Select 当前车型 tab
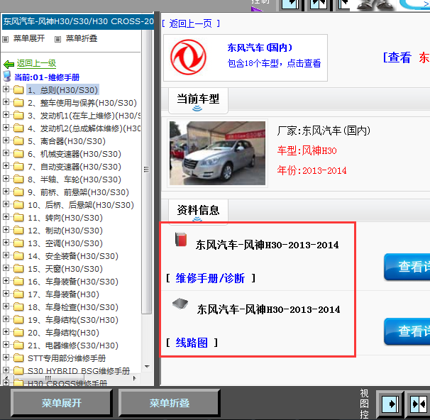The height and width of the screenshot is (420, 430). pos(198,100)
